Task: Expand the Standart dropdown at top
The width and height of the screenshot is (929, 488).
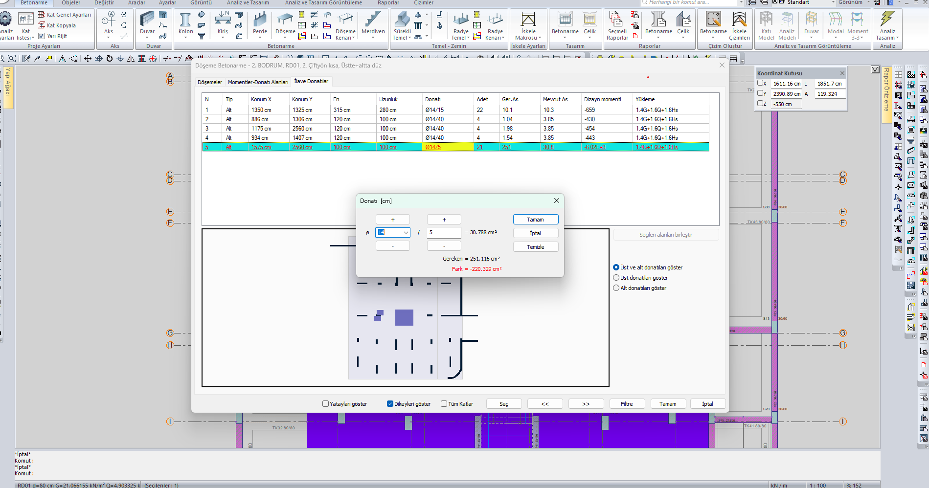Action: (x=833, y=2)
